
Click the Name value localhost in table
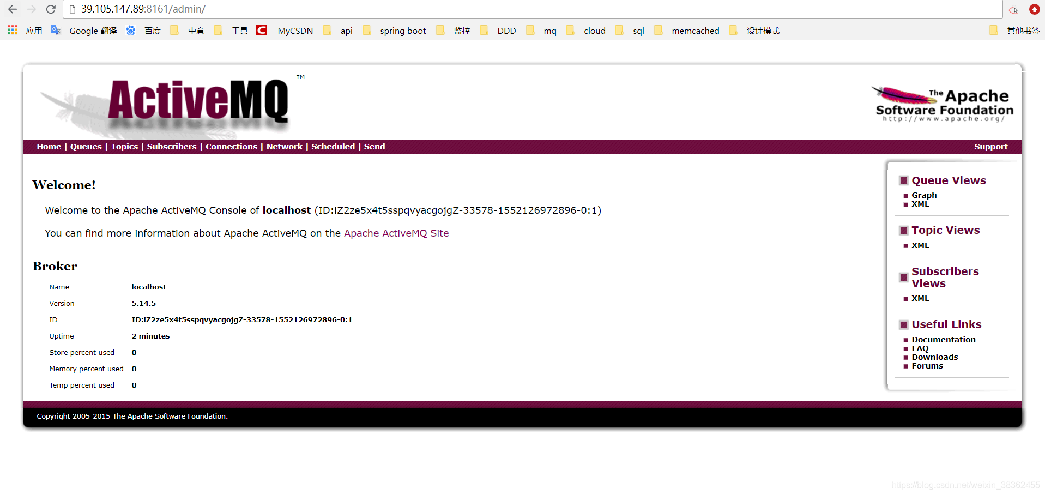coord(149,287)
